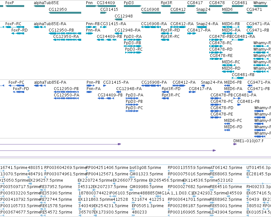This screenshot has height=217, width=271.
Task: Open the Pnn-RB transcript
Action: click(91, 27)
